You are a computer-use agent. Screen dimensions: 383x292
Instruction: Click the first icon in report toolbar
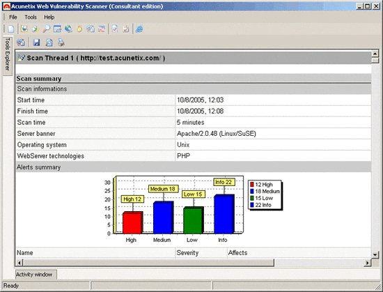[x=21, y=43]
